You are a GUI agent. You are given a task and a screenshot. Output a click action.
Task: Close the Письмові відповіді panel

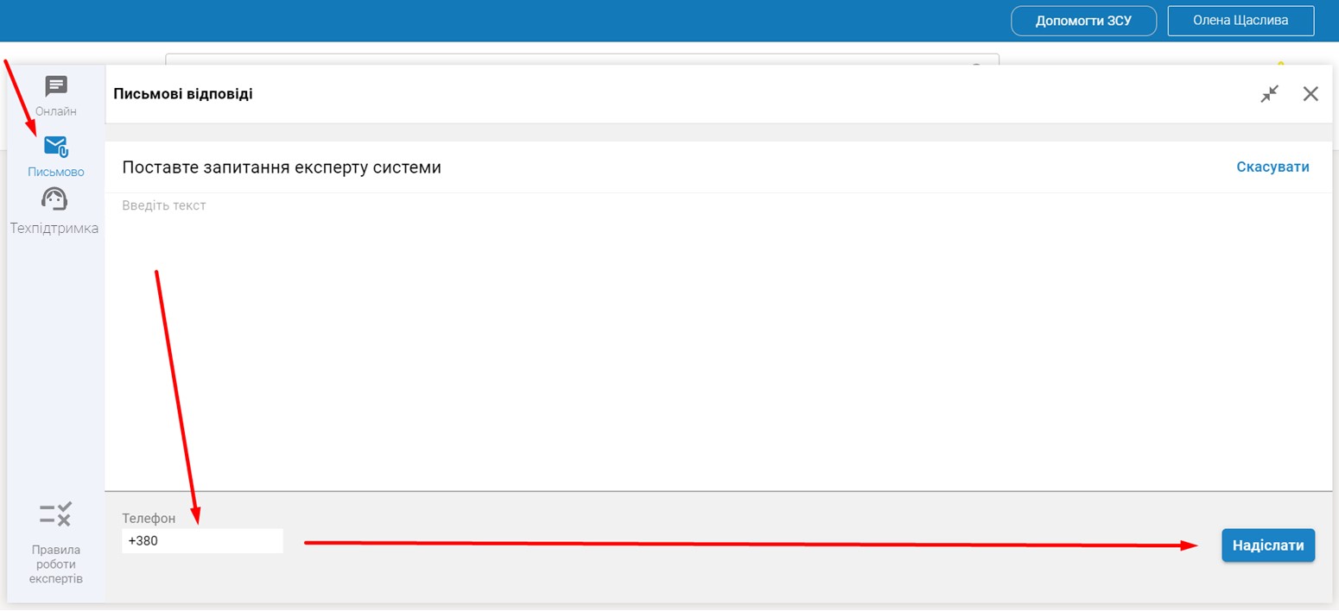(1310, 94)
